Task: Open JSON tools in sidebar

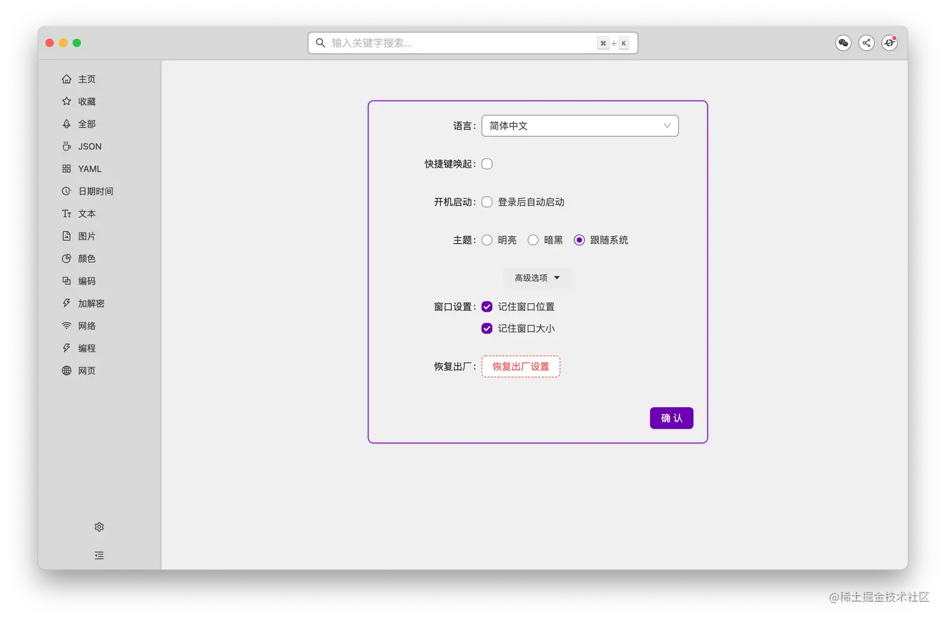Action: (x=89, y=146)
